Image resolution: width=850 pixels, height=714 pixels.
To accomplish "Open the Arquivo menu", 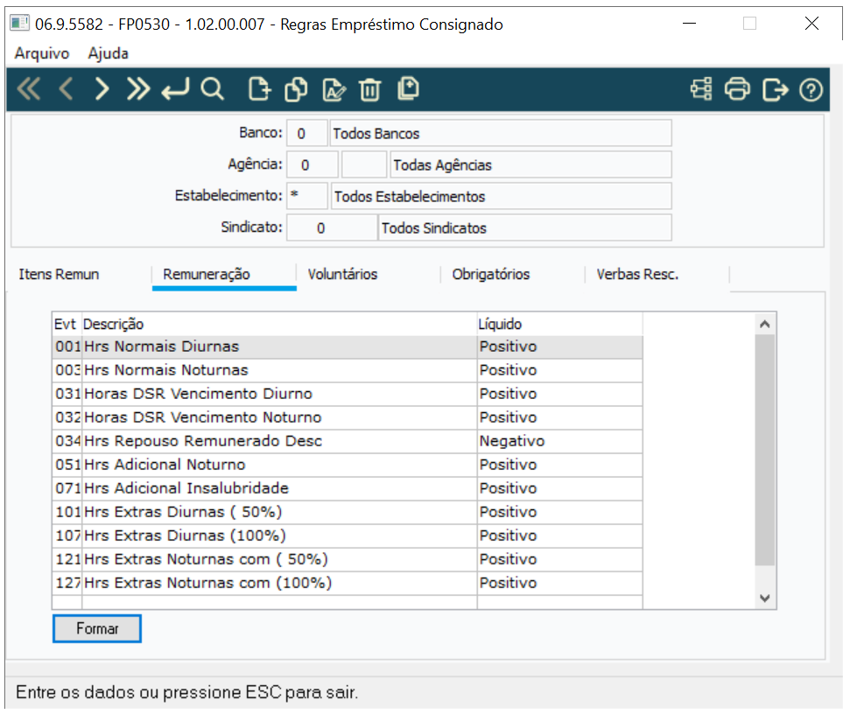I will coord(42,53).
